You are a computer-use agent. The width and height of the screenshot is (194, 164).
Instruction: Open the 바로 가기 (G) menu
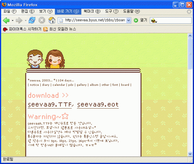[68, 11]
